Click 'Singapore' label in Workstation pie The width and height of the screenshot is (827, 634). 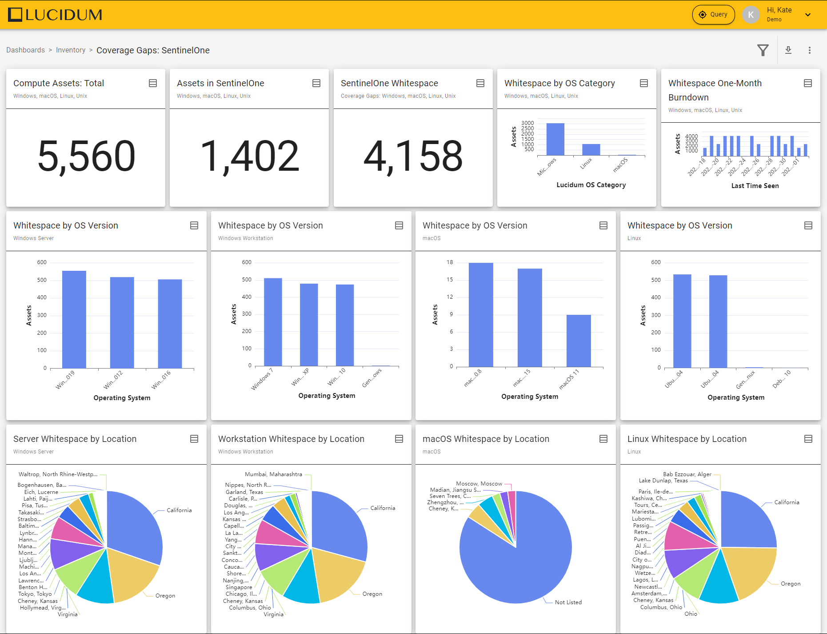pos(239,587)
